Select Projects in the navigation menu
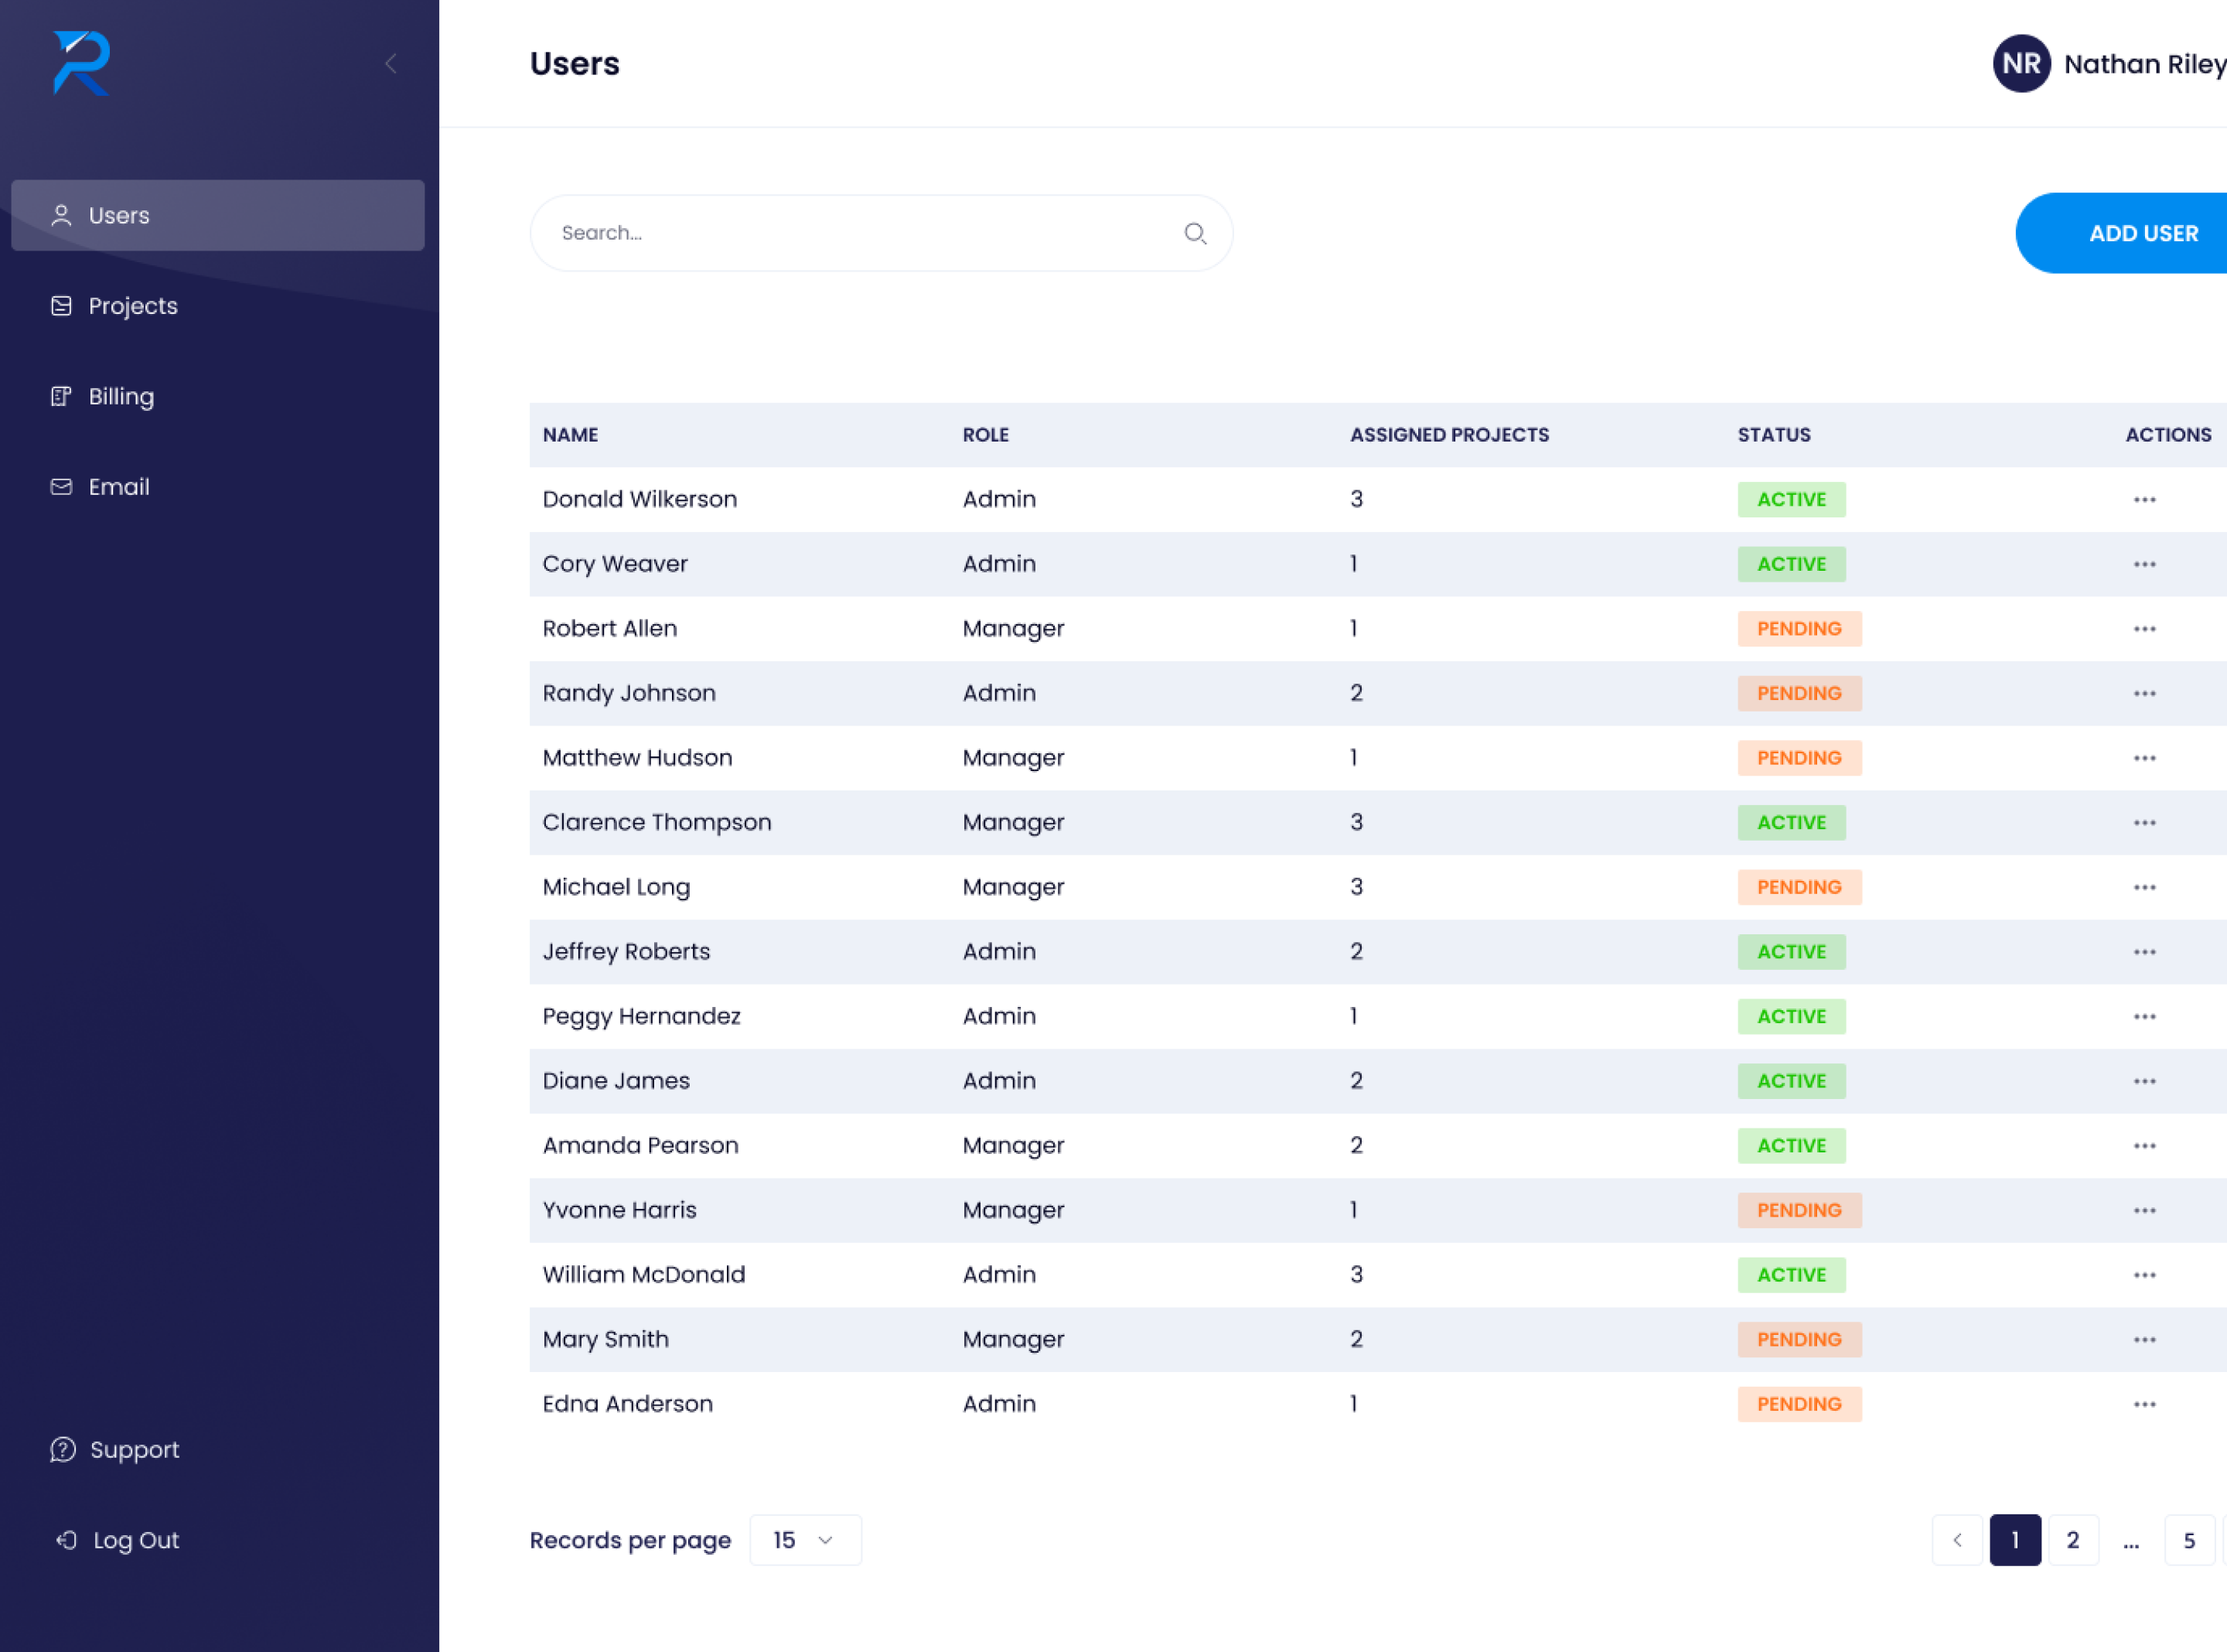The width and height of the screenshot is (2227, 1652). pos(133,306)
